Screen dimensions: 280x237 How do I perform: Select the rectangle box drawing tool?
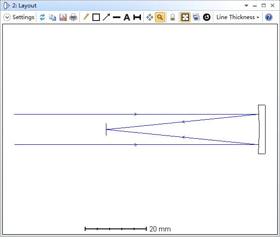(x=96, y=17)
